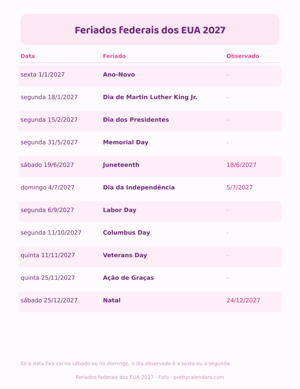Image resolution: width=300 pixels, height=389 pixels.
Task: Click the prettycalendars.com footer text
Action: coord(199,377)
